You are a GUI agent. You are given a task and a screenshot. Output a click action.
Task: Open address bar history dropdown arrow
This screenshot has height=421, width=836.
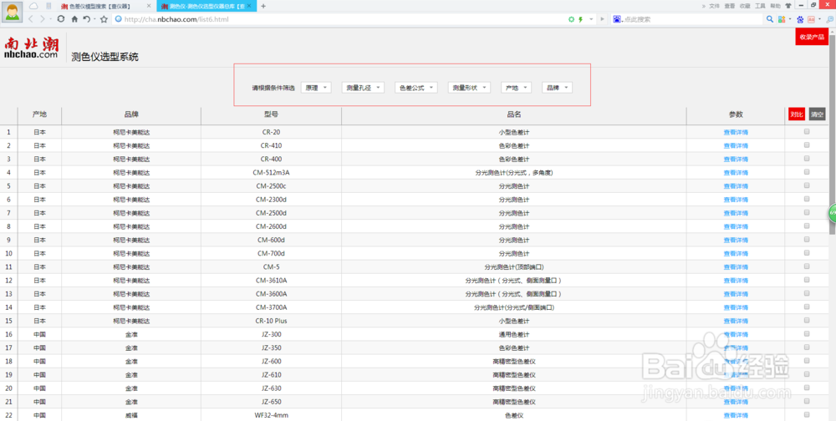591,19
